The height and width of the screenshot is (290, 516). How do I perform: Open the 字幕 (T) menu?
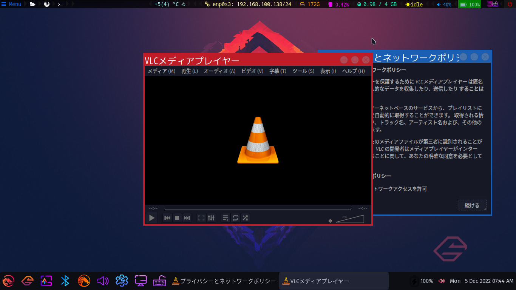(278, 71)
